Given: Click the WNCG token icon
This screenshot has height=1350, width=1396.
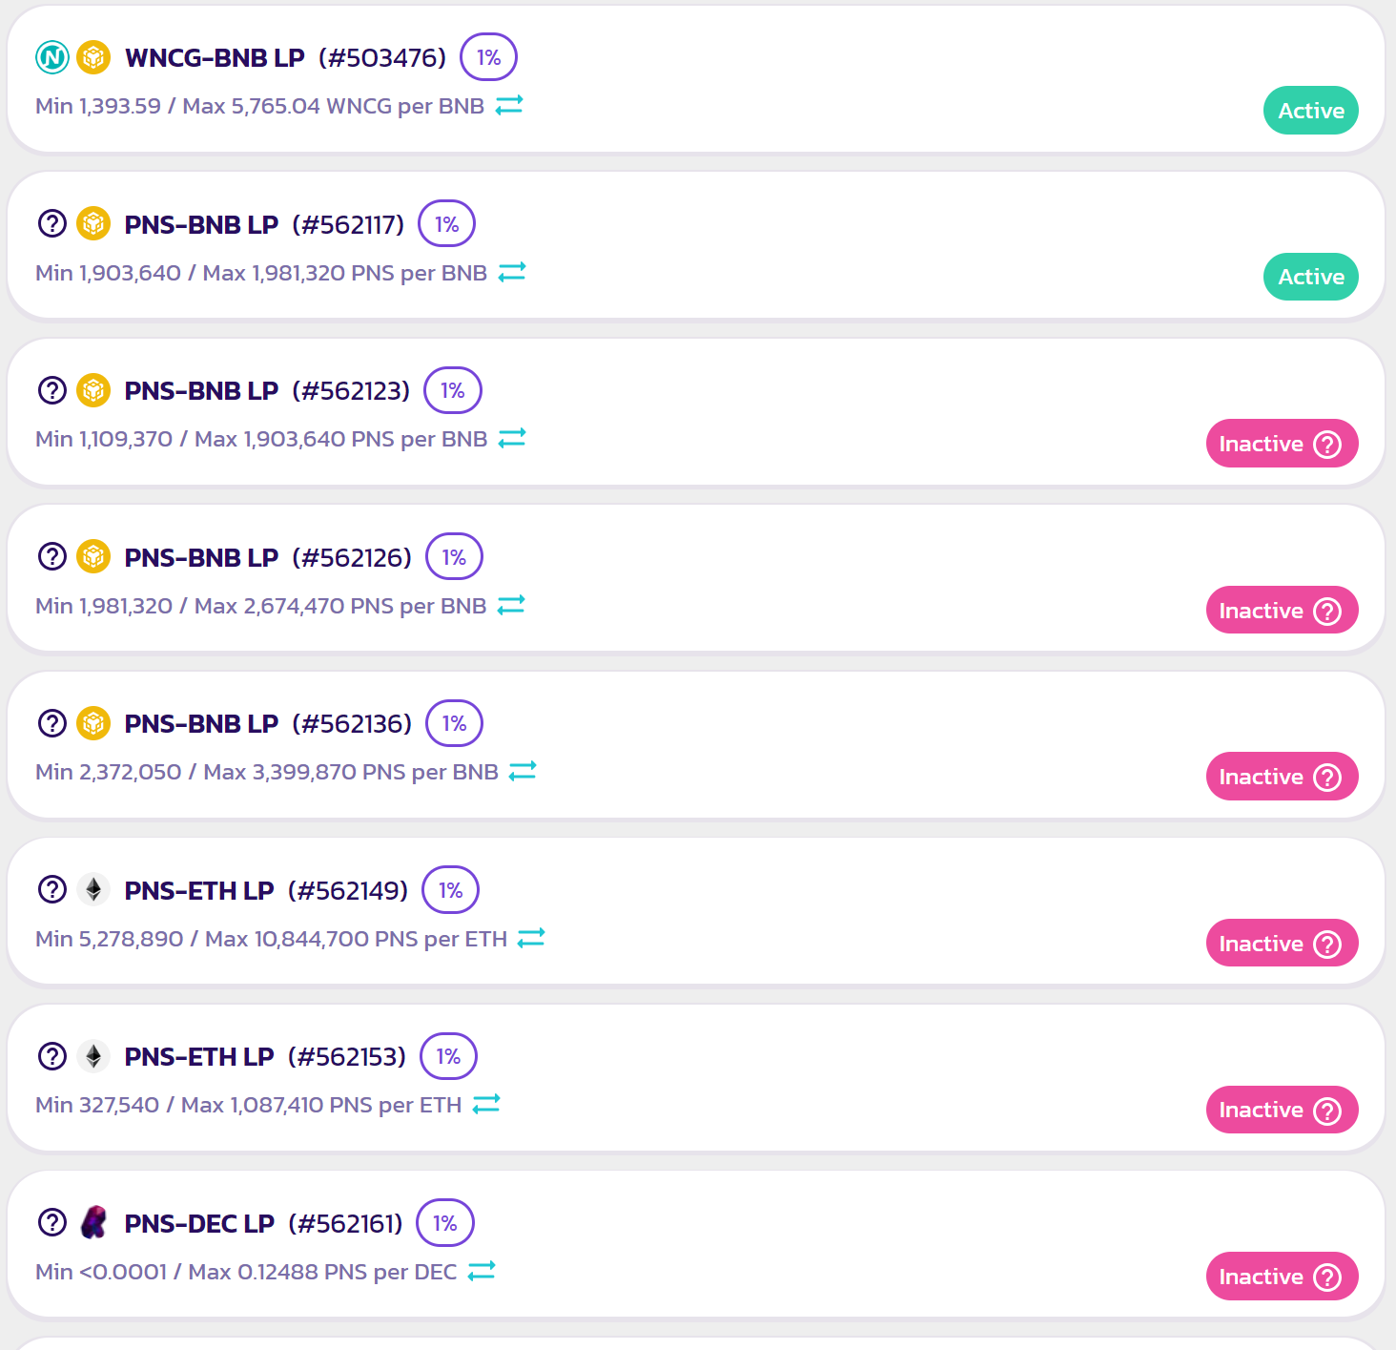Looking at the screenshot, I should click(x=52, y=58).
